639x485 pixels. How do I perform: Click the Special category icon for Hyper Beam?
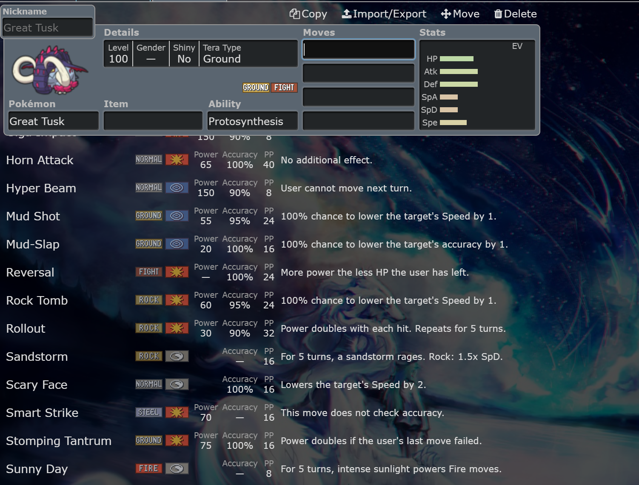tap(177, 188)
